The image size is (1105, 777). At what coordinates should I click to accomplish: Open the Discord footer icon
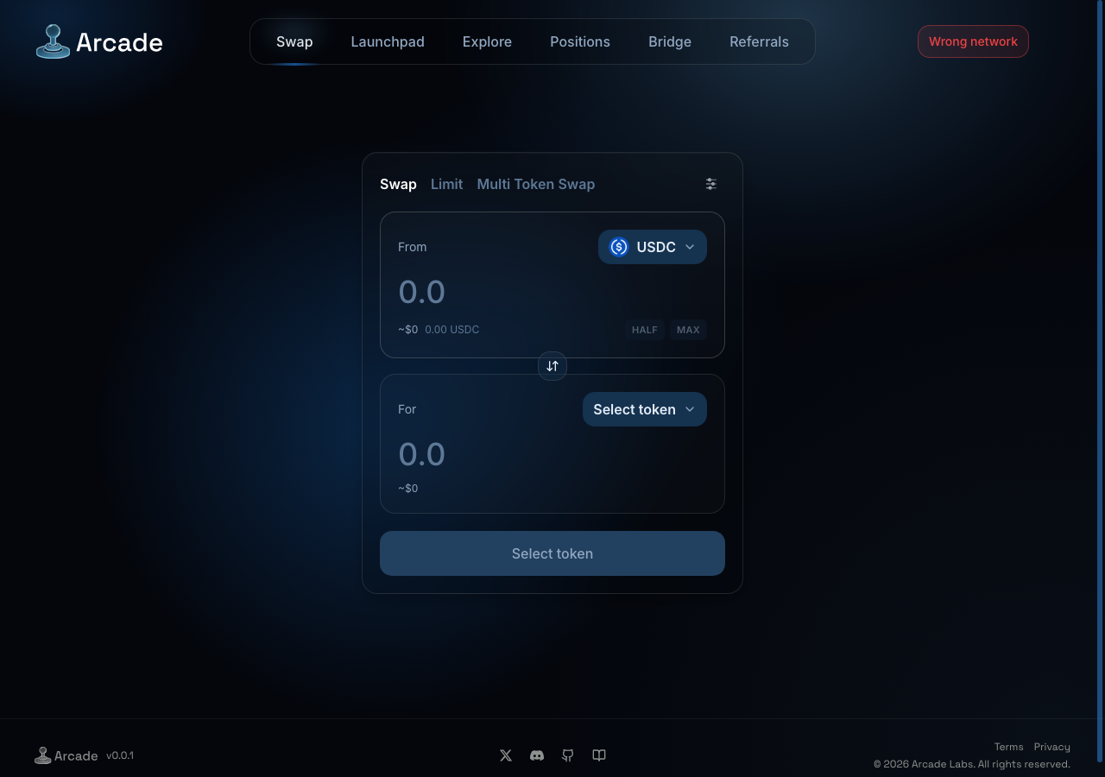coord(537,755)
